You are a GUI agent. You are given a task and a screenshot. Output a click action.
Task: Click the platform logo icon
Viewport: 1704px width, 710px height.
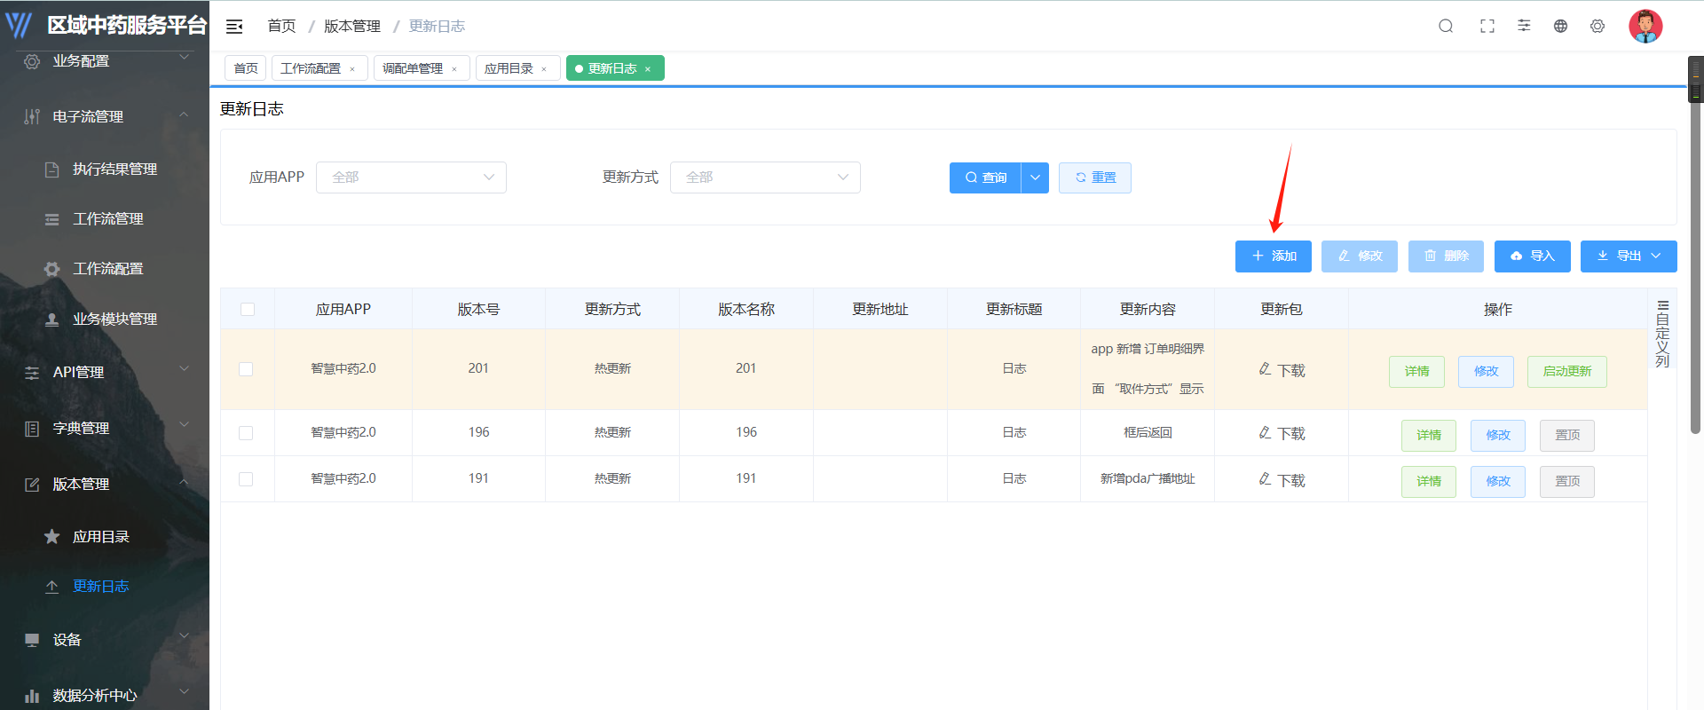point(19,25)
